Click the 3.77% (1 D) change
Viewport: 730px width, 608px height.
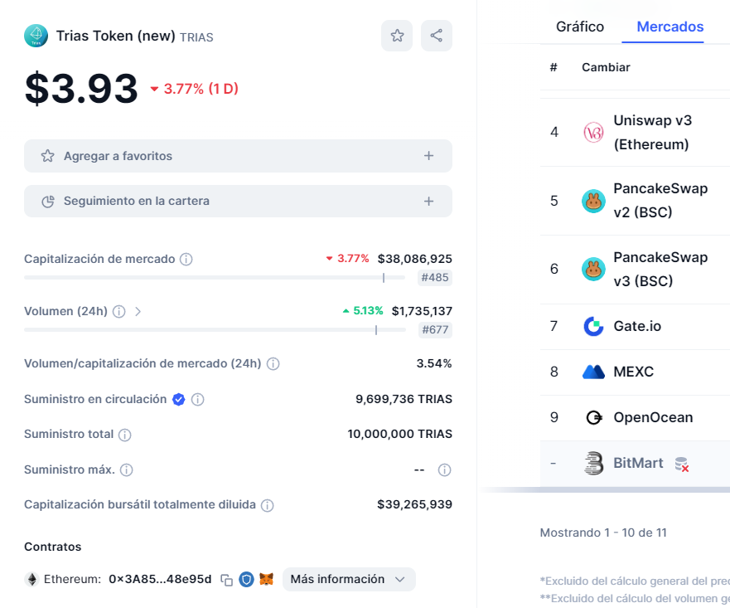point(194,89)
